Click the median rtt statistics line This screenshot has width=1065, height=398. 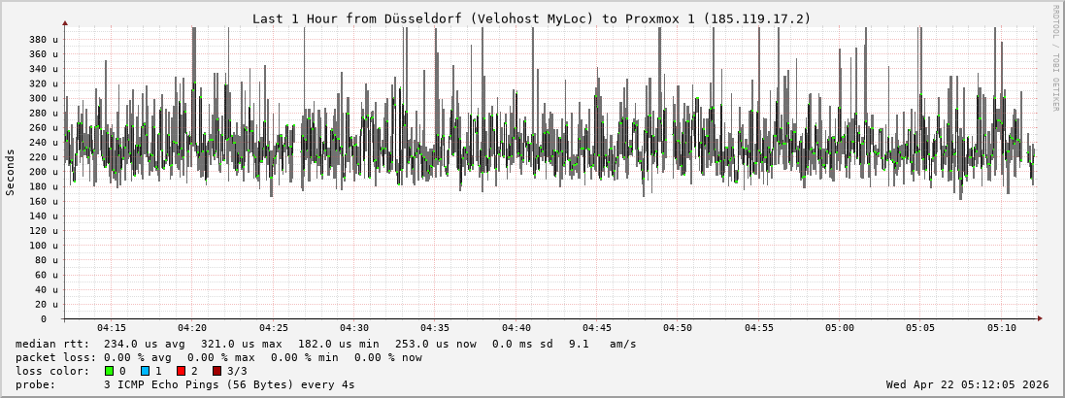pos(325,344)
